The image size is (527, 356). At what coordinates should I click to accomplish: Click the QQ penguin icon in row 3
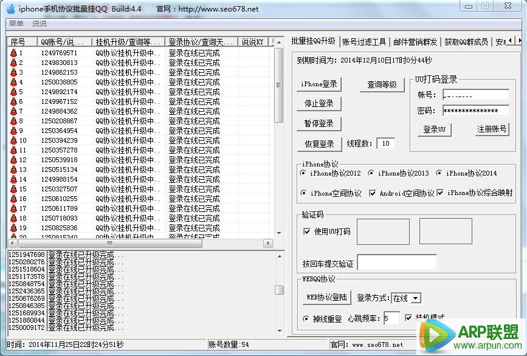[14, 72]
